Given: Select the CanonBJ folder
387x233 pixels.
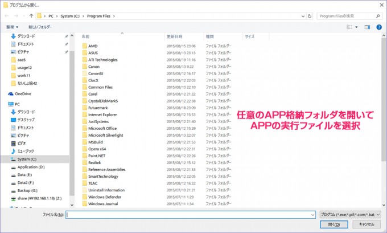Looking at the screenshot, I should point(96,73).
